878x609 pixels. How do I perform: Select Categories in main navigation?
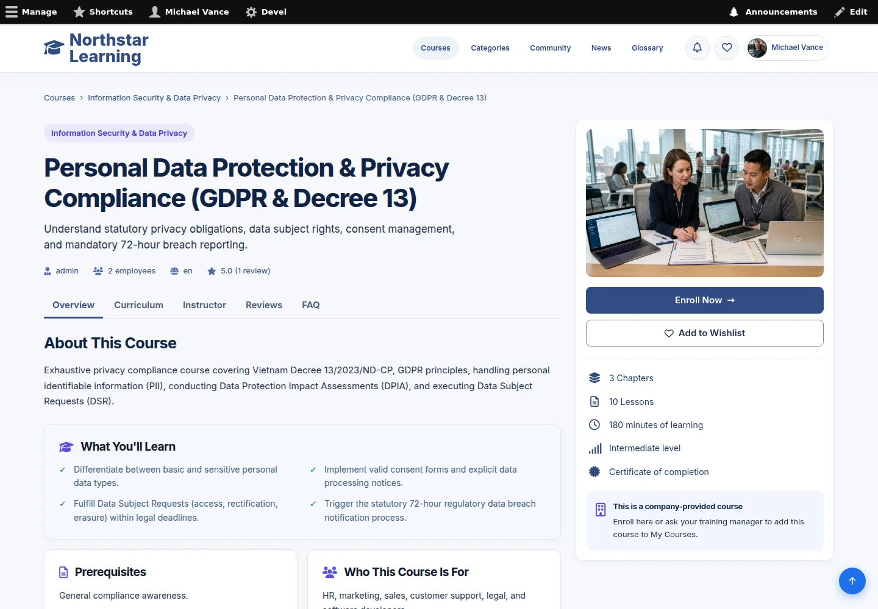pos(490,48)
